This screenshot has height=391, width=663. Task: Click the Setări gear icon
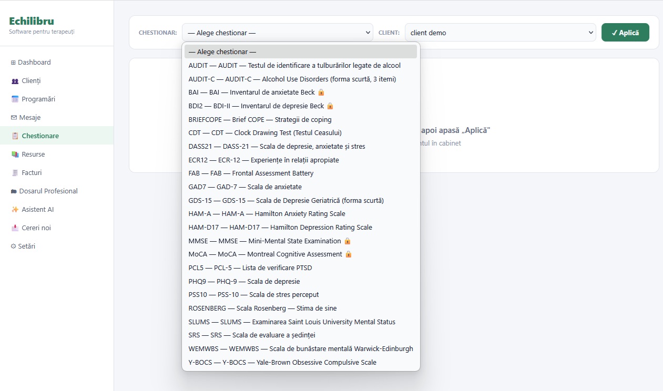[x=13, y=246]
